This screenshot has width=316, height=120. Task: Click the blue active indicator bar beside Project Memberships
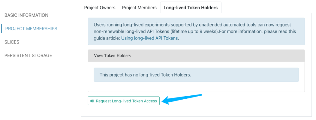2,29
